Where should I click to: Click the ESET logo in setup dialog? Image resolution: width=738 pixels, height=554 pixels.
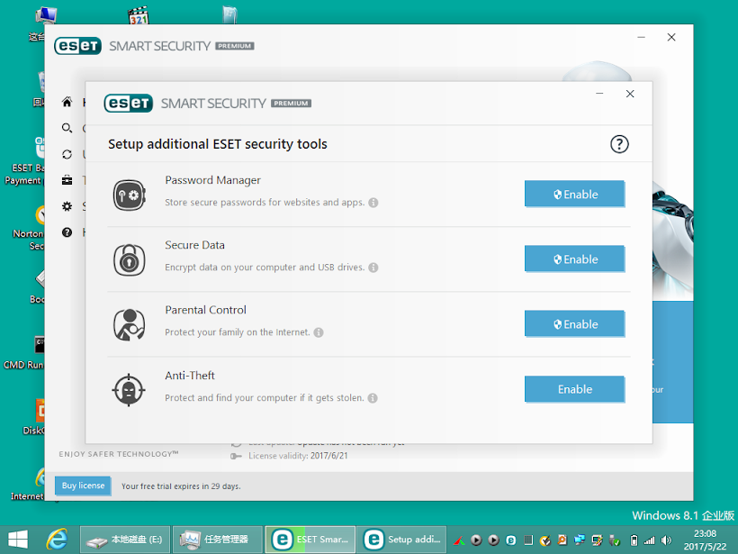coord(129,104)
